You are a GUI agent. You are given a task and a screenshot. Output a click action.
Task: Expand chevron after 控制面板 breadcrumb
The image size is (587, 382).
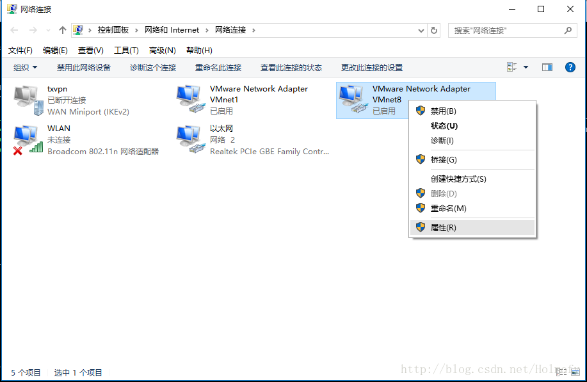point(136,30)
